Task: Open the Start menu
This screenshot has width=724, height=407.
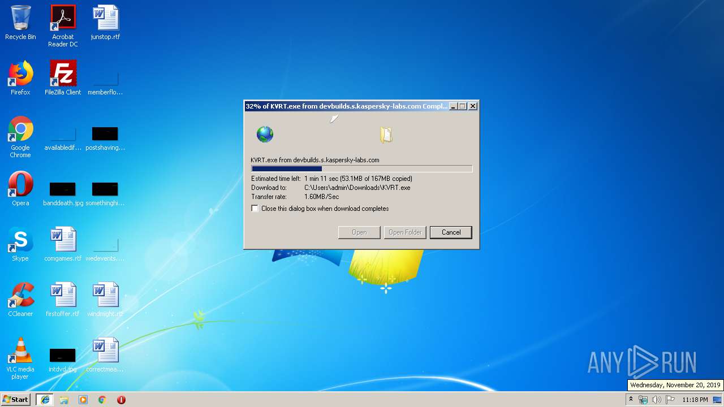Action: [15, 400]
